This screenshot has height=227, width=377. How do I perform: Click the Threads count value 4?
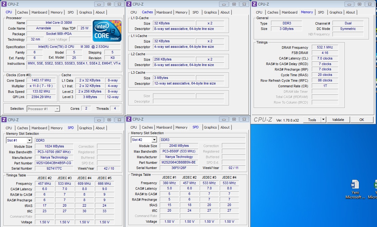[115, 109]
